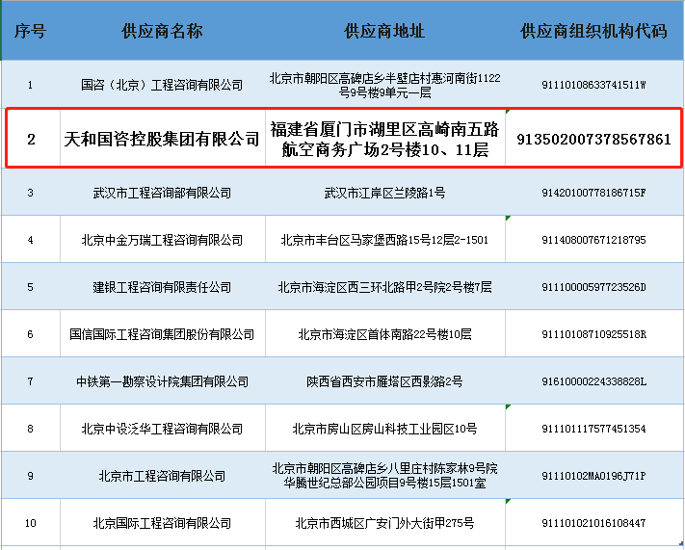Screen dimensions: 685x550
Task: Click address cell 北京市朝阳区高碑店乡八里庄村陈家林9号院
Action: [384, 476]
